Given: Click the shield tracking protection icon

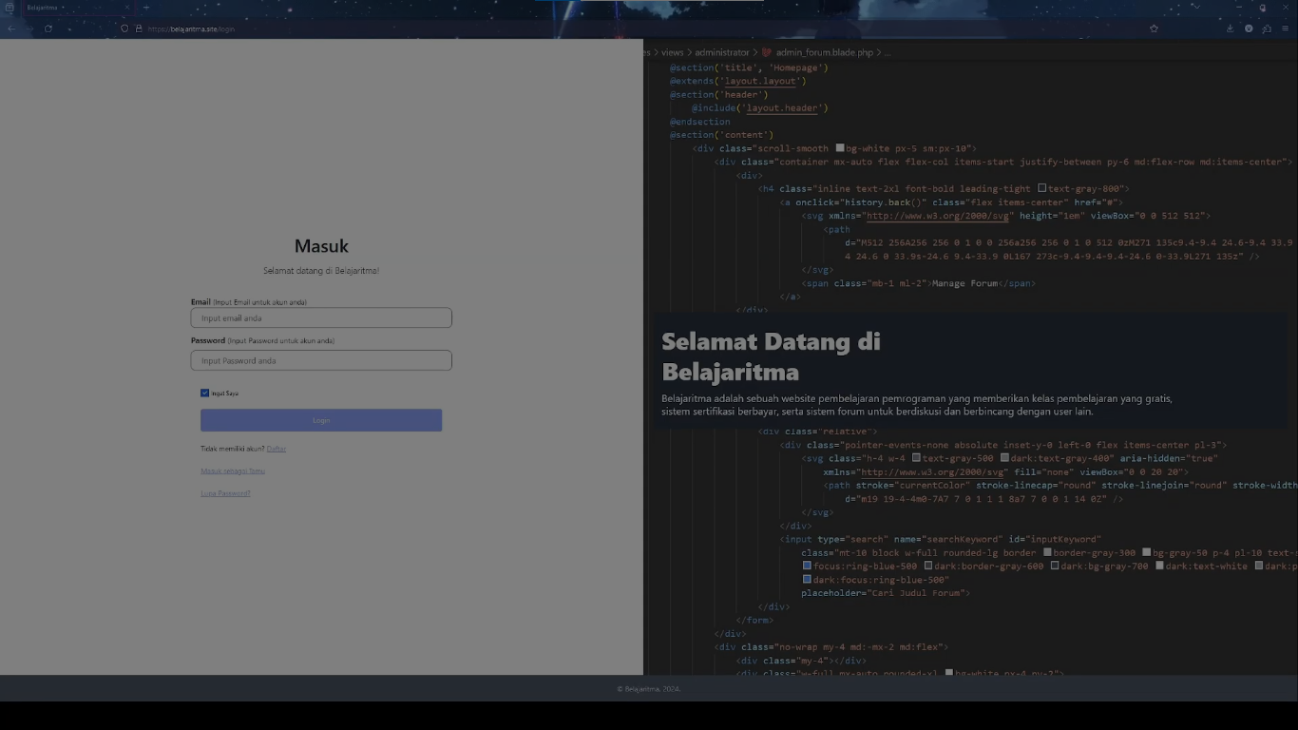Looking at the screenshot, I should click(x=124, y=29).
